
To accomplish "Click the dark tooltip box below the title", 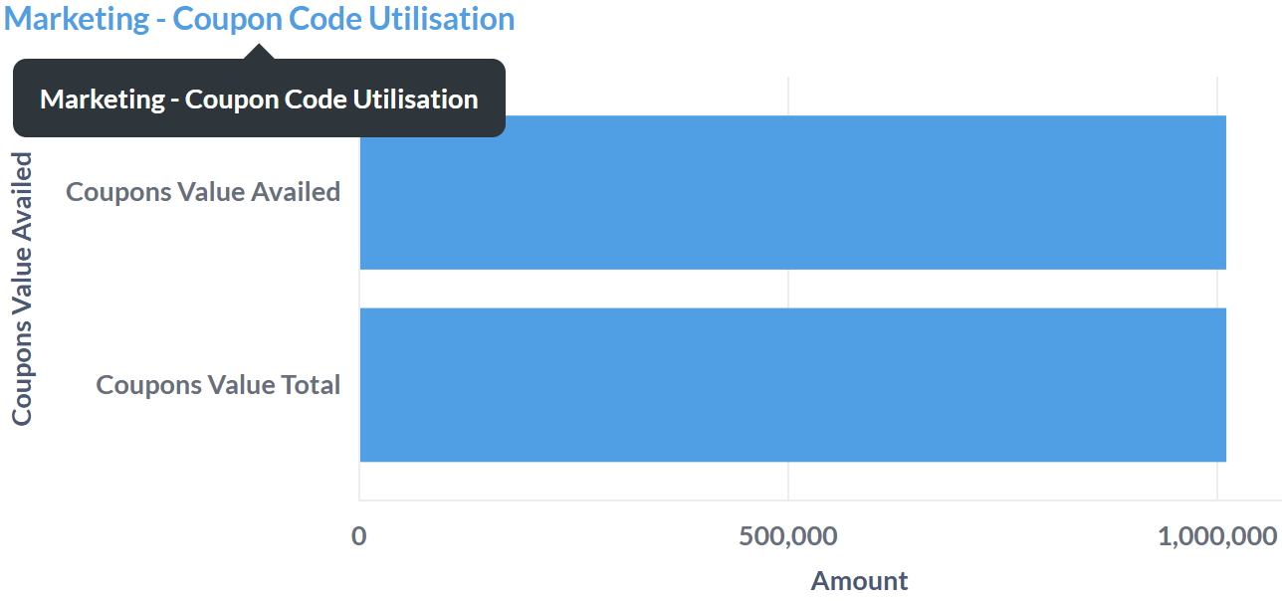I will coord(259,99).
